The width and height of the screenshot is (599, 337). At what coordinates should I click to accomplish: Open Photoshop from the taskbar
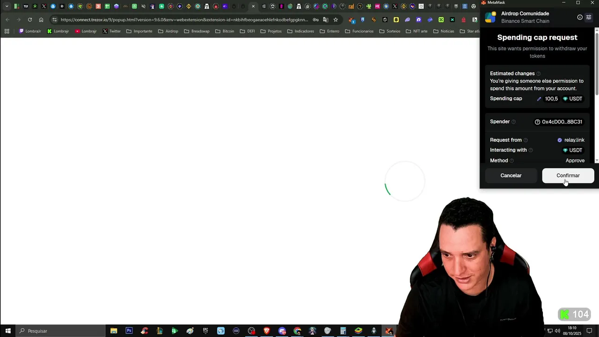129,331
